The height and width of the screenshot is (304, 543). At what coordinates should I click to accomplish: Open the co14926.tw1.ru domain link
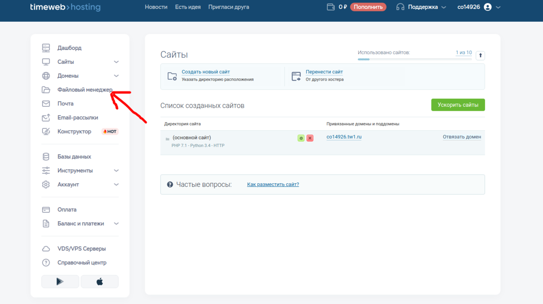click(x=344, y=137)
